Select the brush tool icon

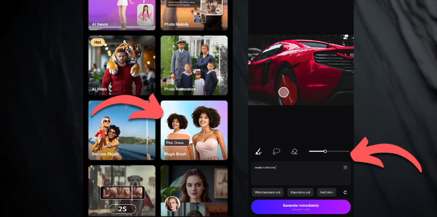pyautogui.click(x=258, y=151)
